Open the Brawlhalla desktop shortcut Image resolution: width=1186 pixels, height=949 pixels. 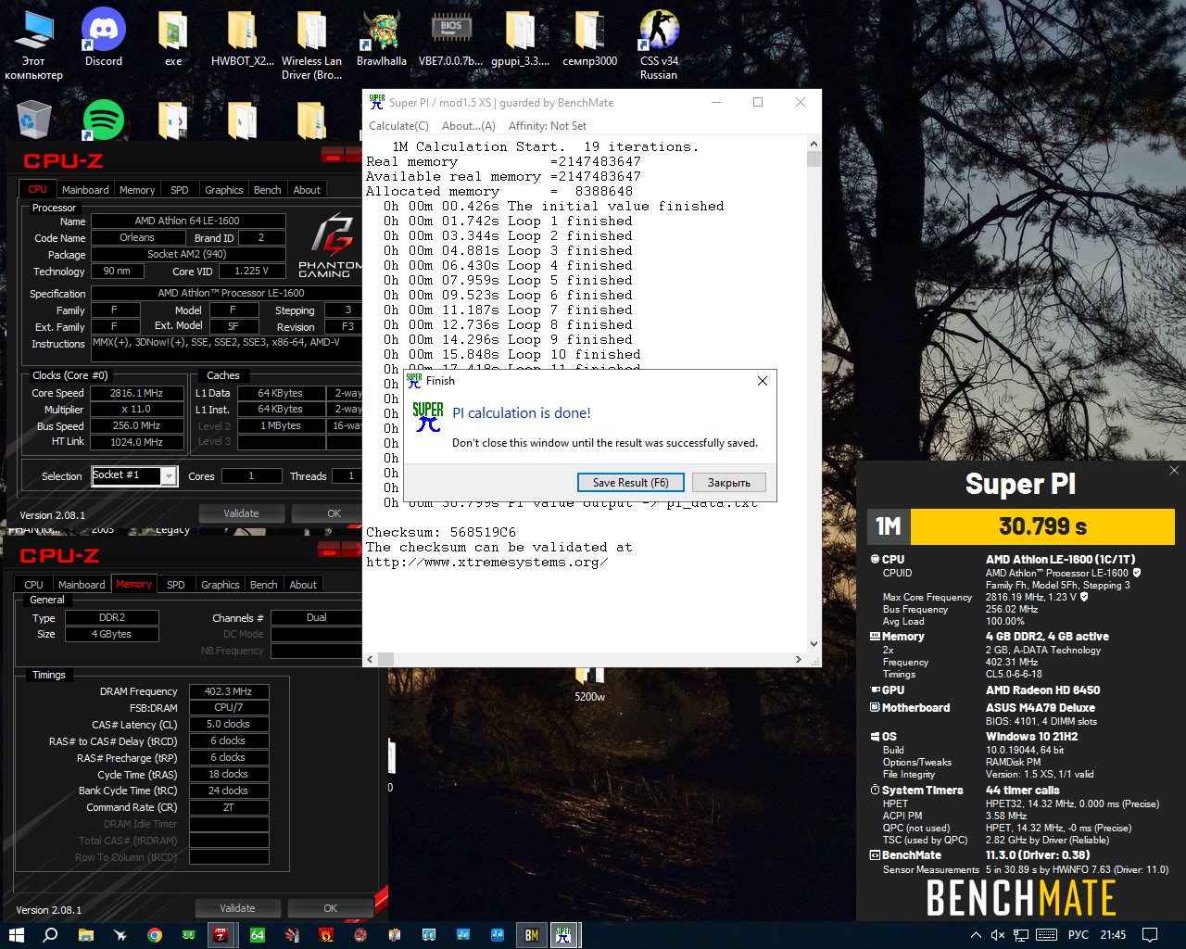coord(381,38)
